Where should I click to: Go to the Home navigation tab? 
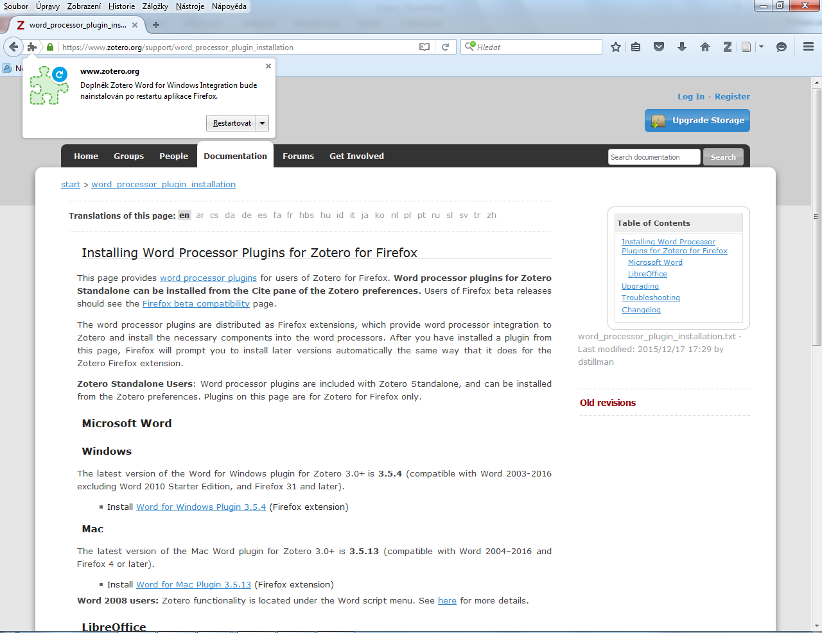[86, 156]
